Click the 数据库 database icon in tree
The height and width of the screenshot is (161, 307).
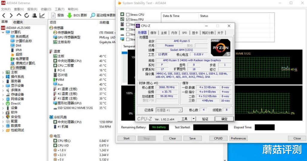pos(7,126)
